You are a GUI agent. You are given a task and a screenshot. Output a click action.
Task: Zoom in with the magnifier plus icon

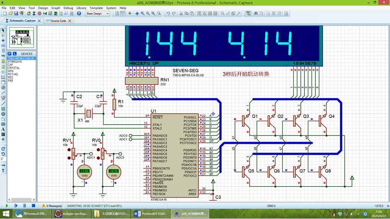pyautogui.click(x=142, y=14)
